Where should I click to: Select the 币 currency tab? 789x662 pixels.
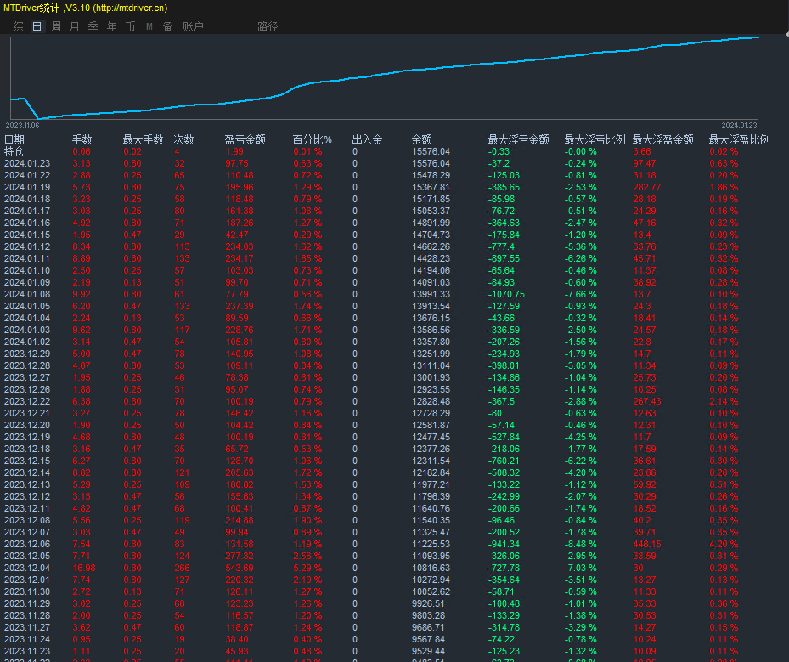click(x=130, y=26)
